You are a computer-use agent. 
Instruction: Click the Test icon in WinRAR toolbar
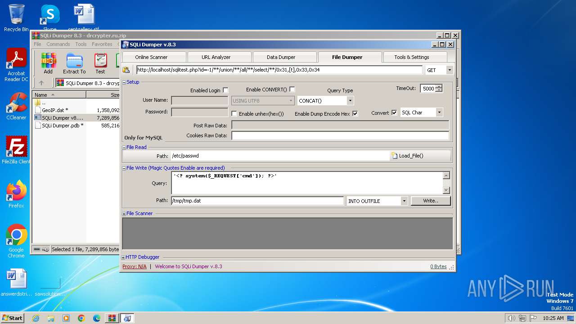coord(100,64)
